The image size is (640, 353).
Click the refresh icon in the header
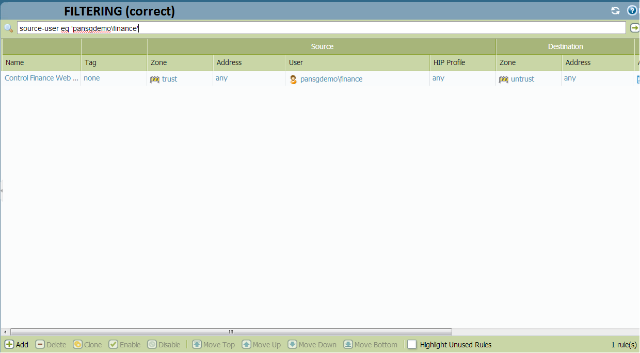click(615, 11)
